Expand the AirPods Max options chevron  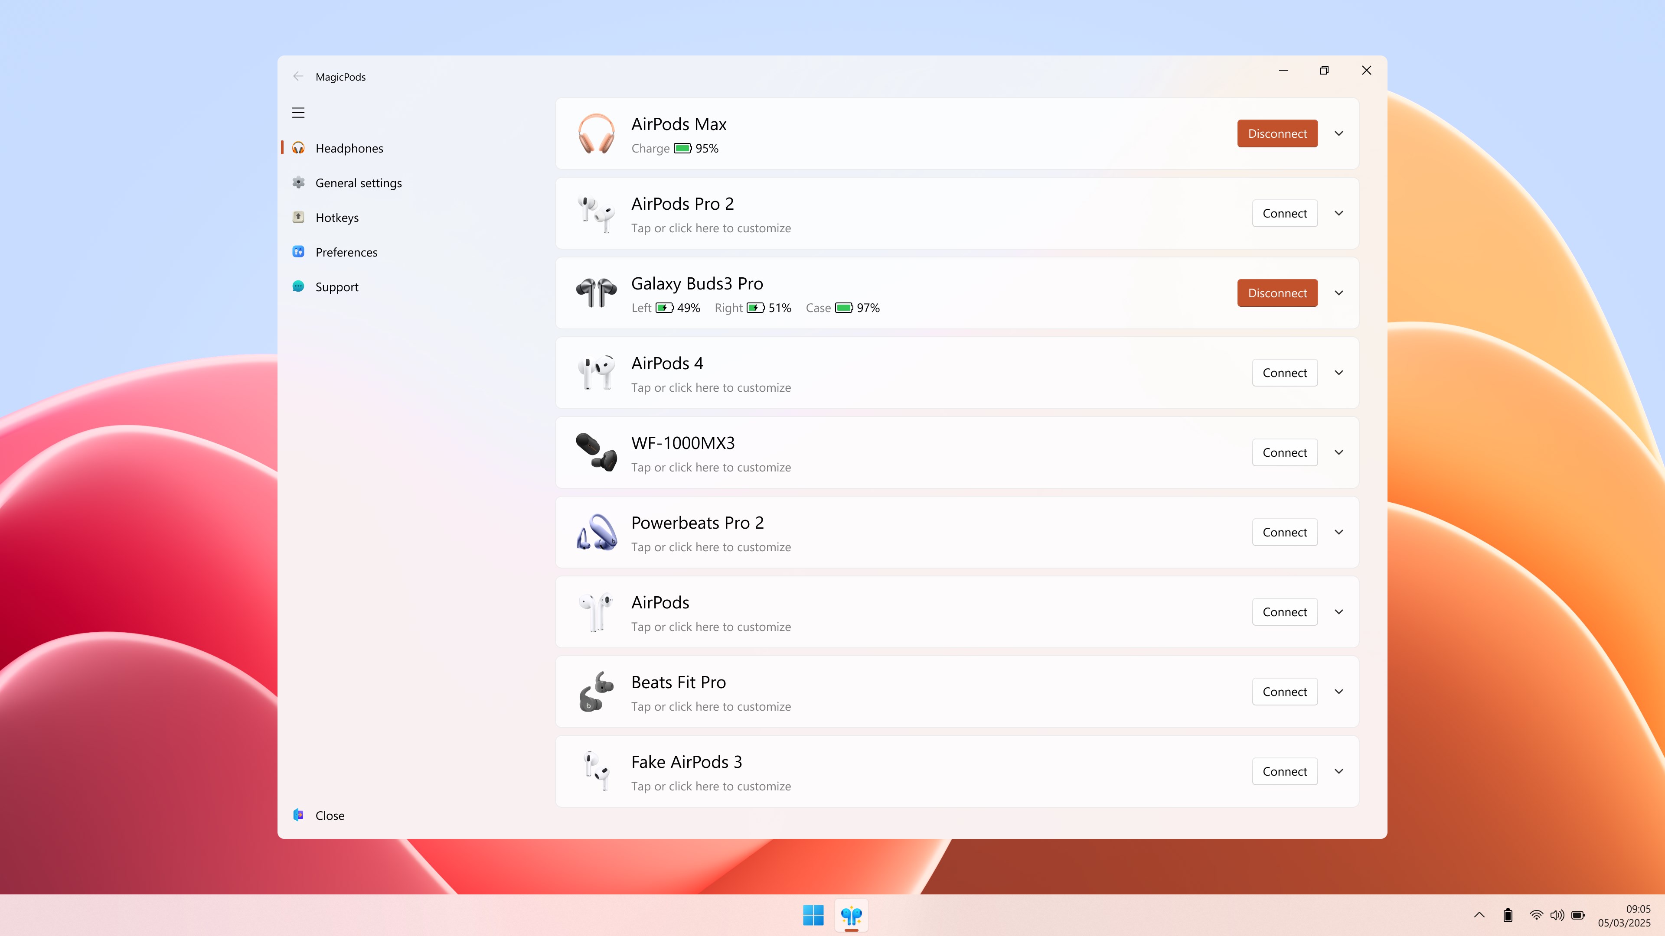click(x=1339, y=134)
